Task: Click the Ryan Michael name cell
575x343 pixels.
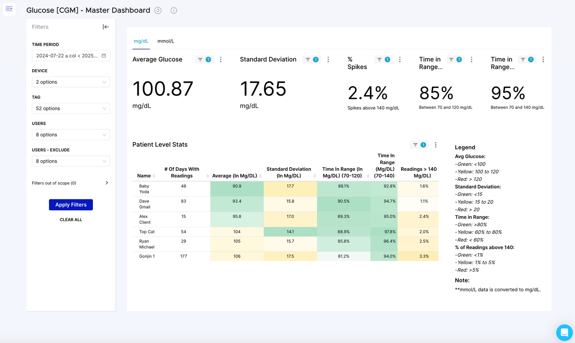Action: point(147,244)
